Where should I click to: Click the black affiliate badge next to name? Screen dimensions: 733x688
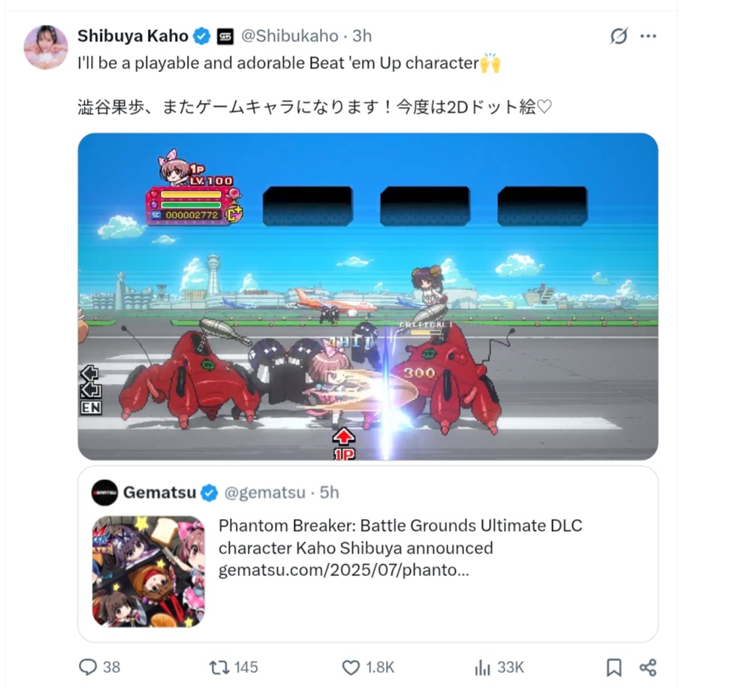[225, 37]
